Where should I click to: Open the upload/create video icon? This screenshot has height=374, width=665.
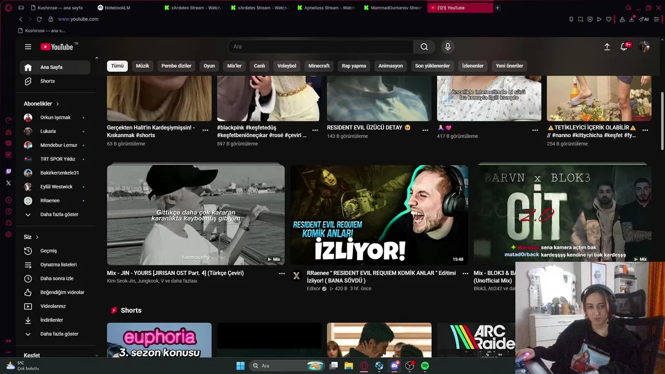click(x=607, y=47)
